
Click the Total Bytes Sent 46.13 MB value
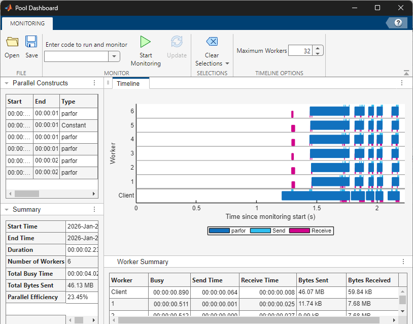click(82, 285)
